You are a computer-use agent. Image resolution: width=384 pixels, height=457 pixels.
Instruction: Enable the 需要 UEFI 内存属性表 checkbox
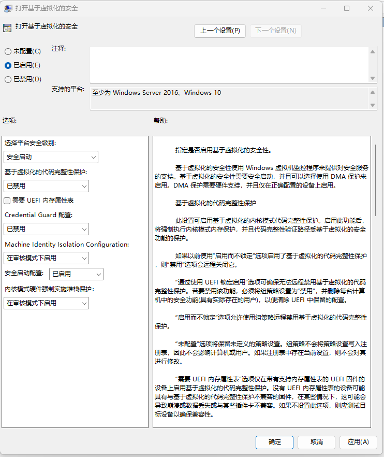pos(7,201)
